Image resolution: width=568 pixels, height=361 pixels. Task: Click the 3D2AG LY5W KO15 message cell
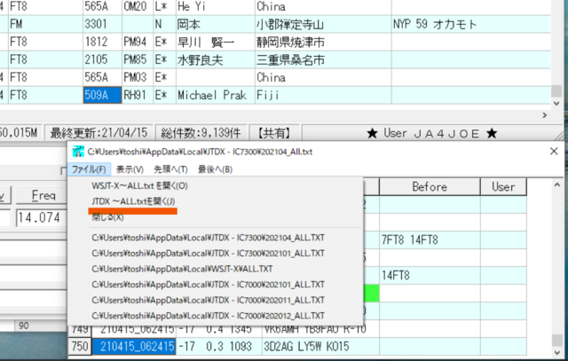(320, 347)
